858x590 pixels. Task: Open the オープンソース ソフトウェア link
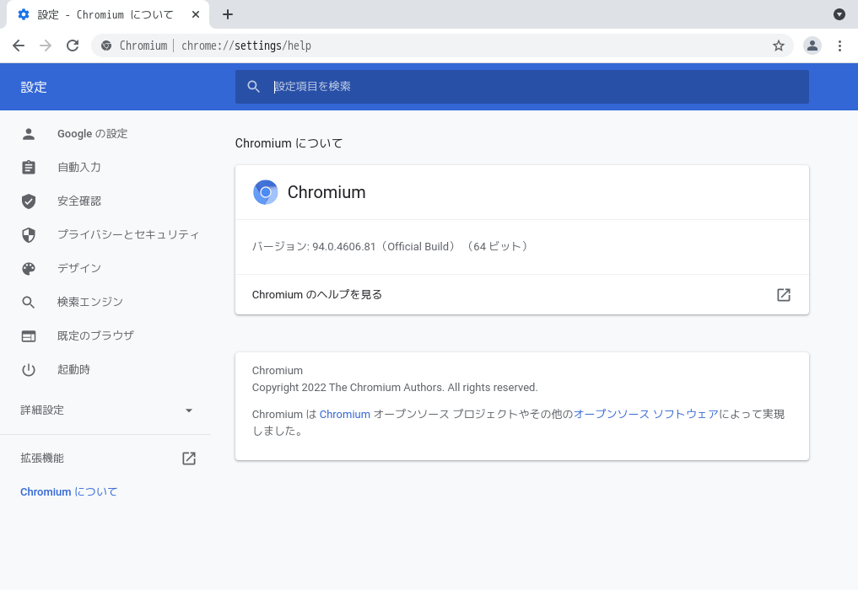[645, 415]
